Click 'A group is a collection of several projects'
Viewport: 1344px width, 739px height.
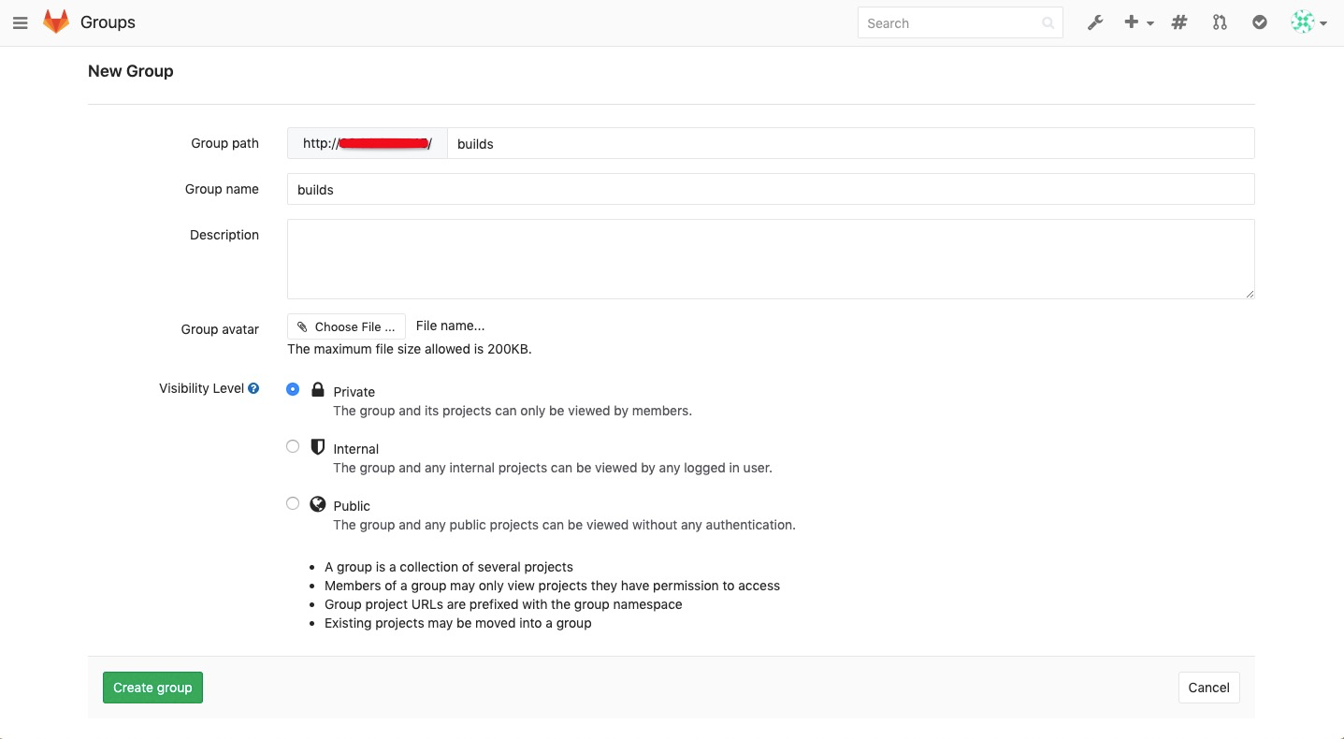(x=449, y=567)
